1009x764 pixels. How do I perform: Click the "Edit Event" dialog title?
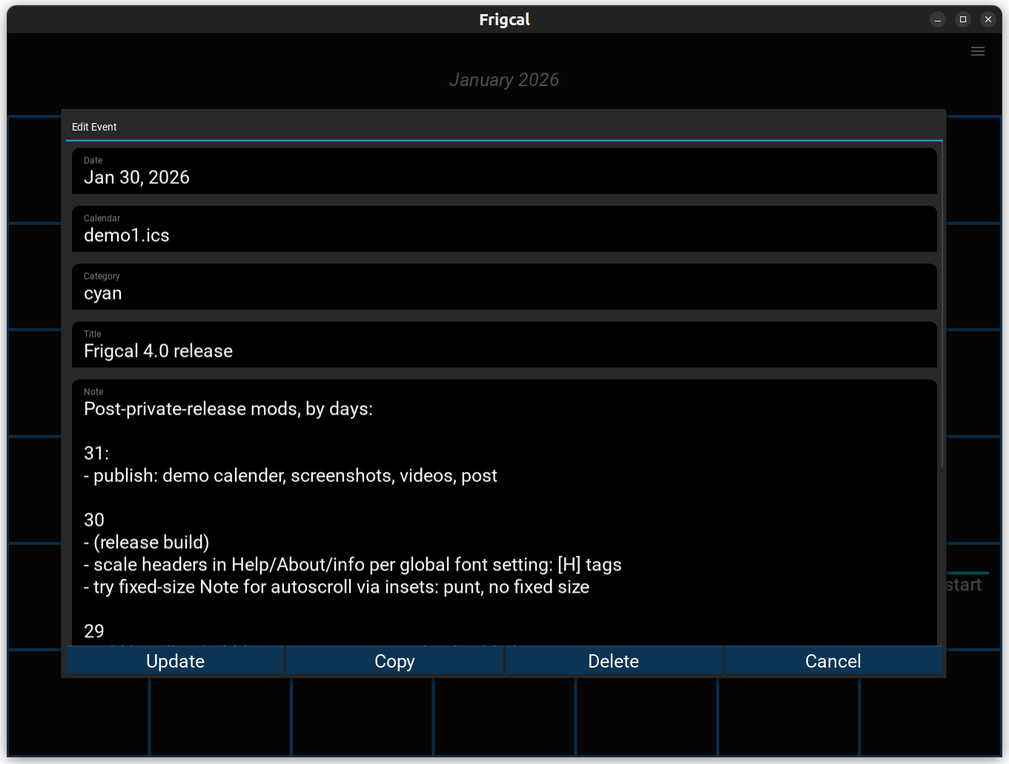pyautogui.click(x=94, y=127)
